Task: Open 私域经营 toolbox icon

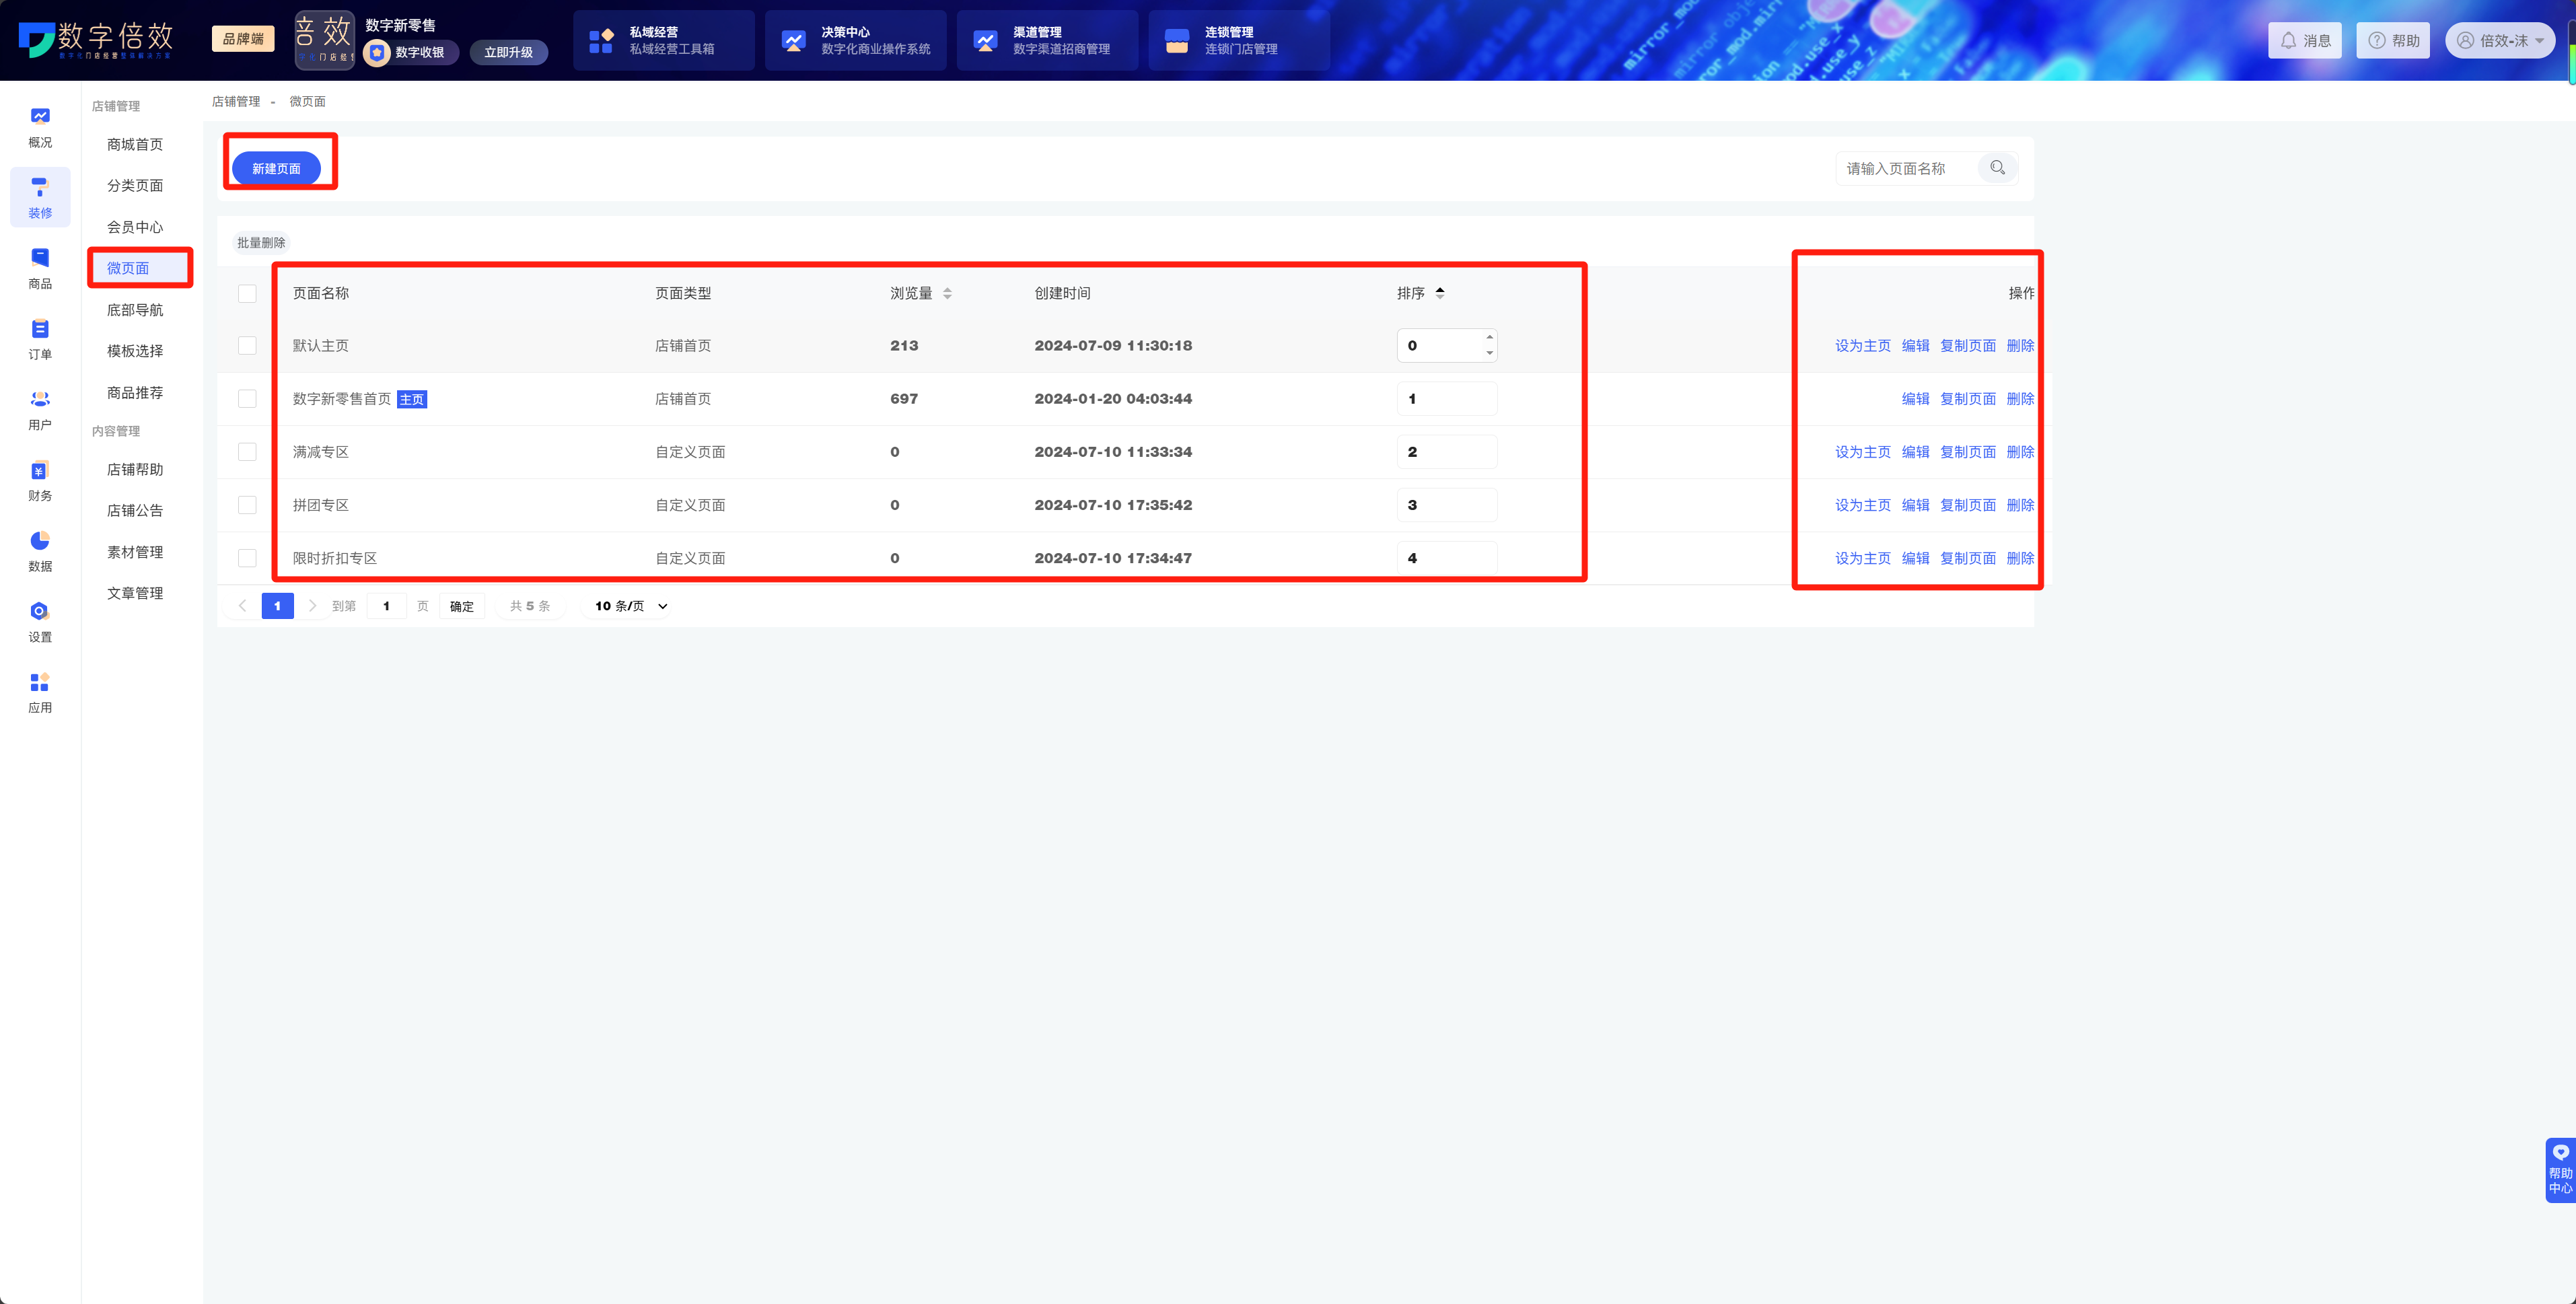Action: (601, 41)
